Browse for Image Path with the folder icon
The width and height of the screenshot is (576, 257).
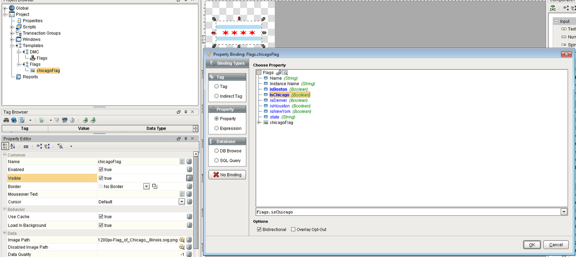click(x=182, y=240)
